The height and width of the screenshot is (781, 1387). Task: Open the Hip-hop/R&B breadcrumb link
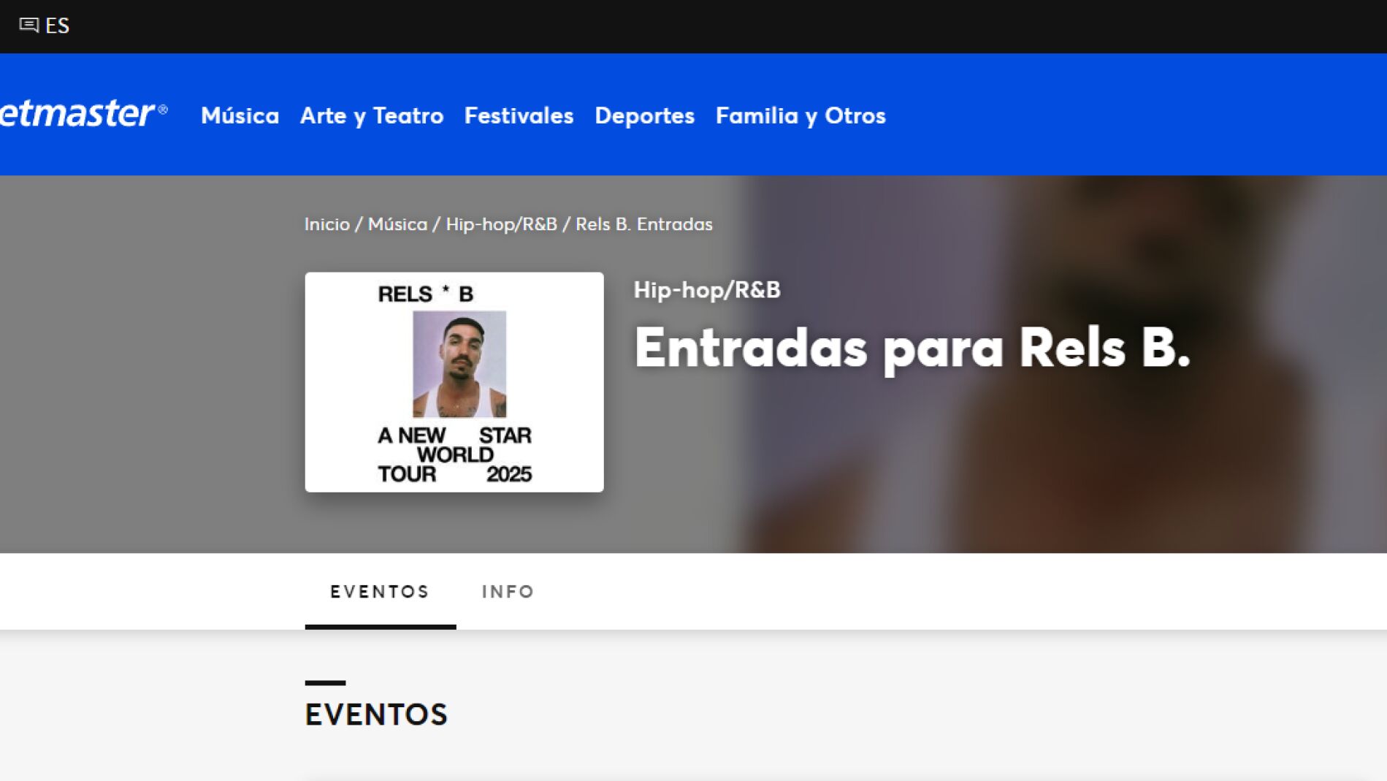point(501,224)
